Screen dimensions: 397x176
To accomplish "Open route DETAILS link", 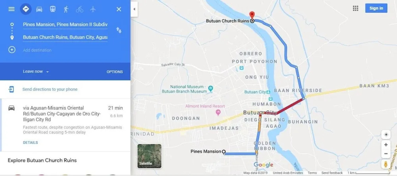I will coord(30,143).
